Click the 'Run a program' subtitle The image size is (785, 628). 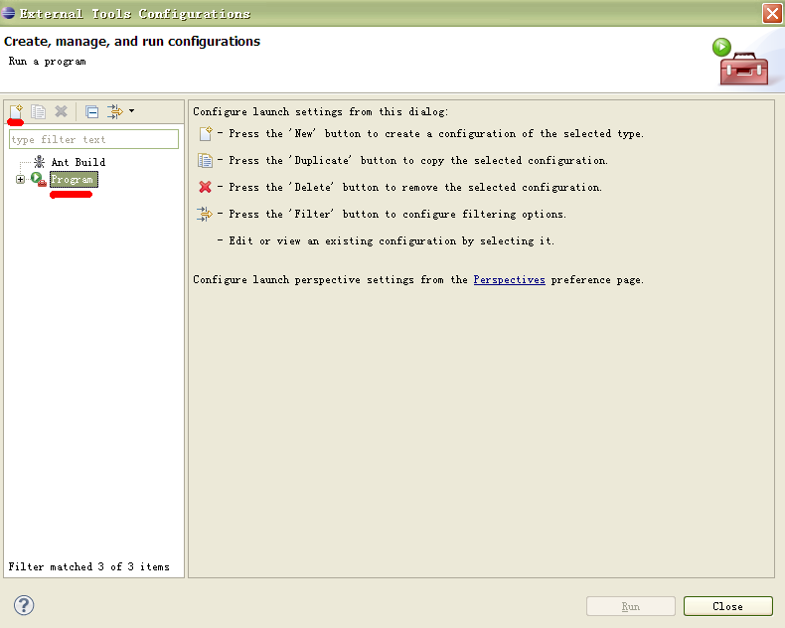coord(47,61)
